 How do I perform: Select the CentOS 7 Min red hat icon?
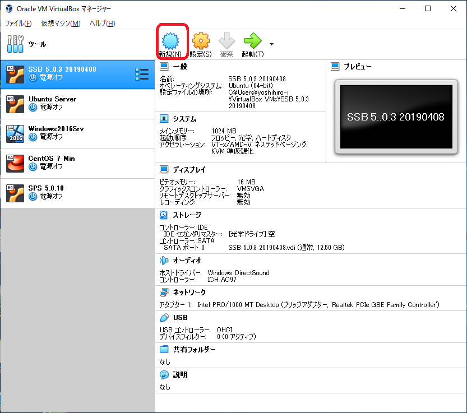15,164
